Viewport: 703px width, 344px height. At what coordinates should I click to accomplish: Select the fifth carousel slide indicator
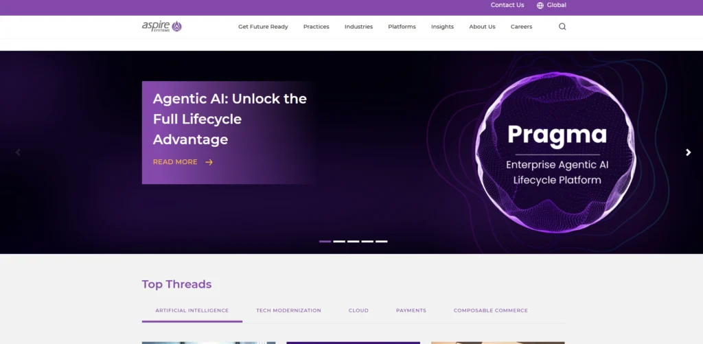click(382, 241)
